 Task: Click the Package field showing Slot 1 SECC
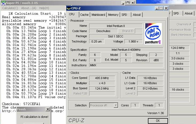(x=116, y=36)
